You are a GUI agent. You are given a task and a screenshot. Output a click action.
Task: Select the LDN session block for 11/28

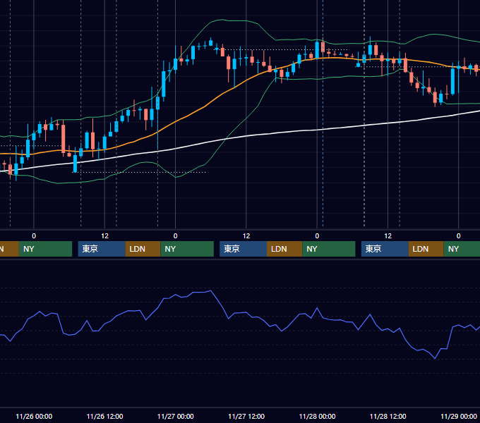[x=426, y=249]
